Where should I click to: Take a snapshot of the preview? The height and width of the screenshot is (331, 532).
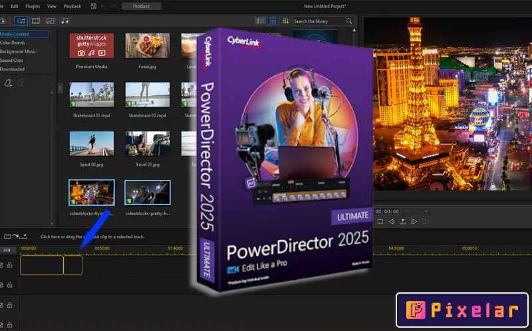click(x=403, y=222)
